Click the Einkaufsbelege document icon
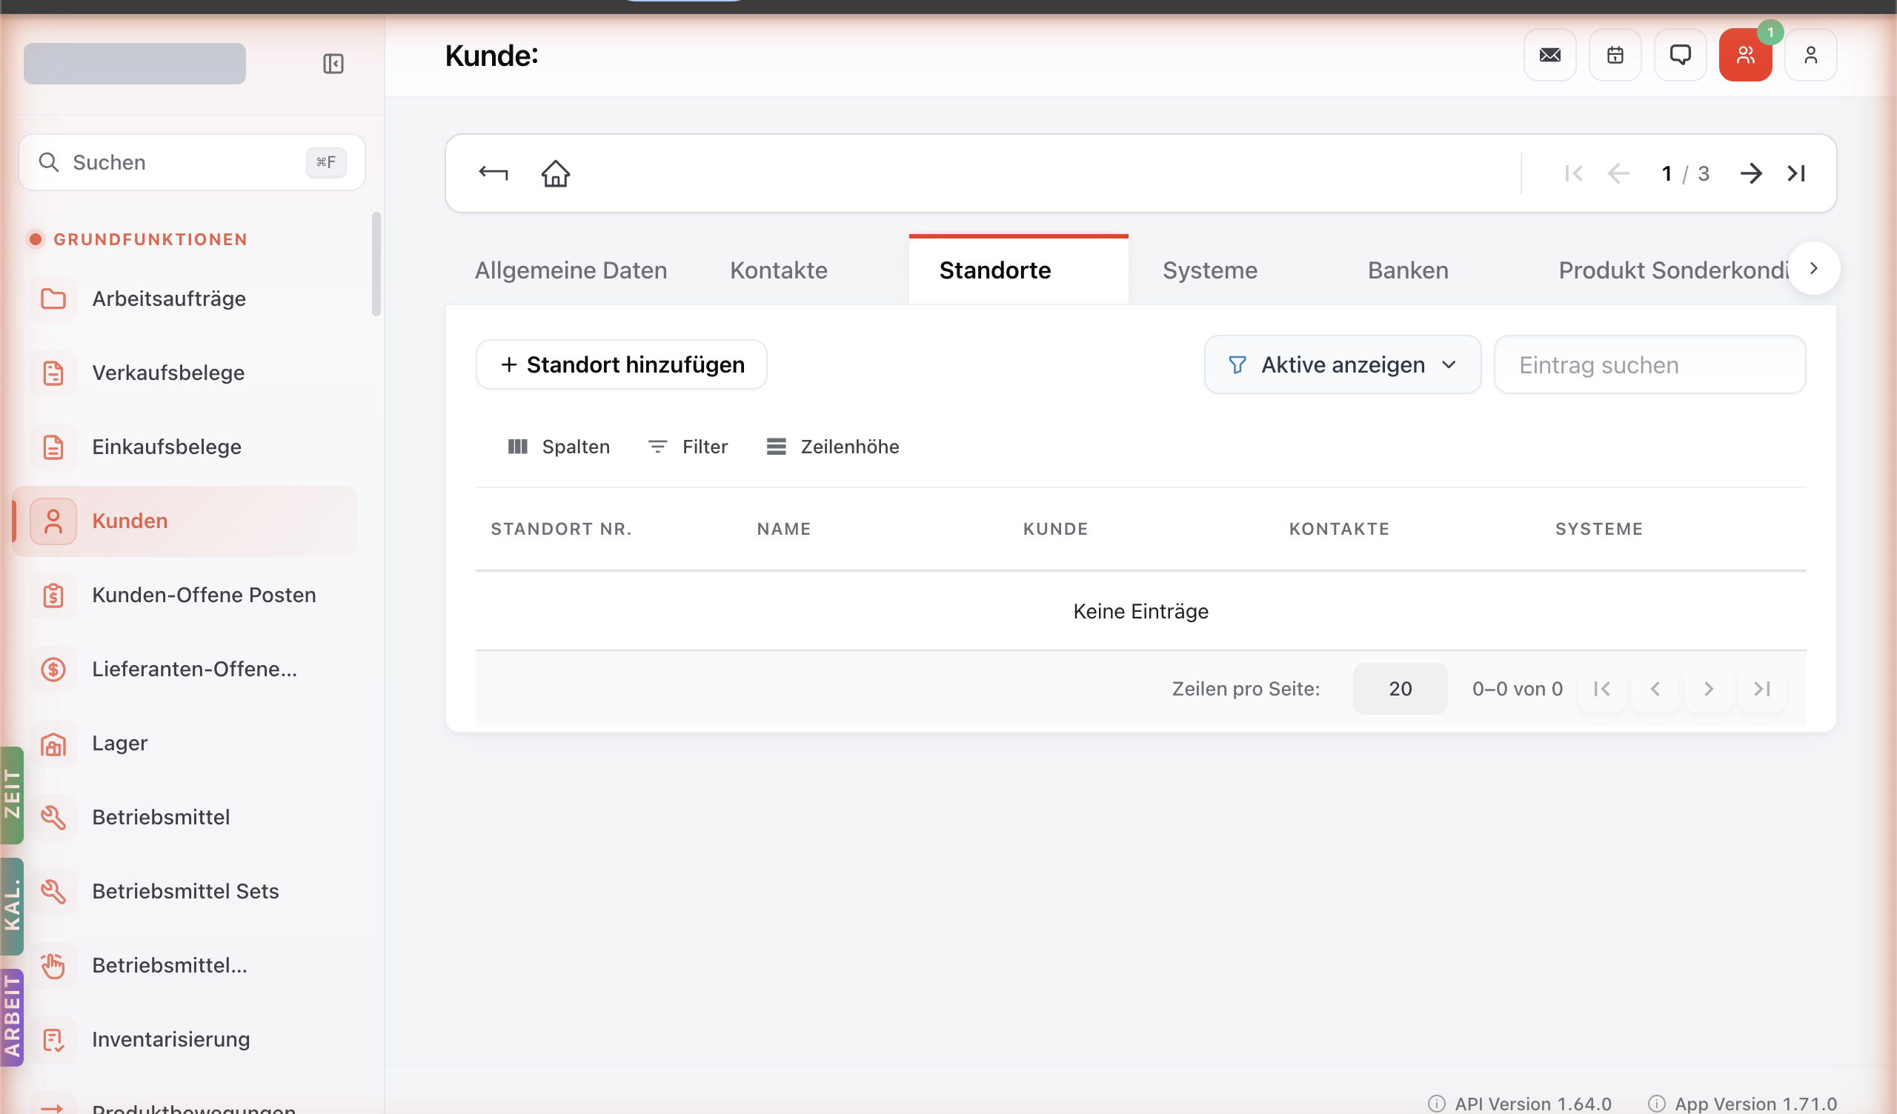Viewport: 1897px width, 1114px height. (53, 447)
